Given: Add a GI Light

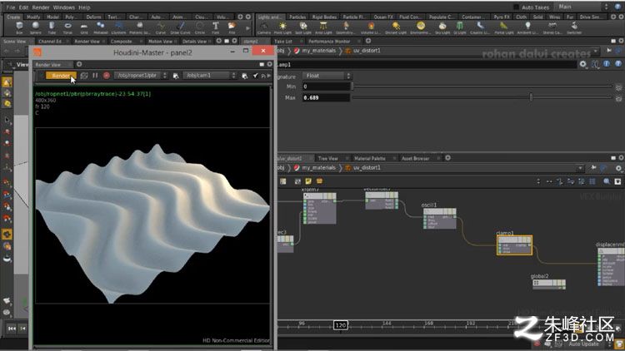Looking at the screenshot, I should (459, 27).
